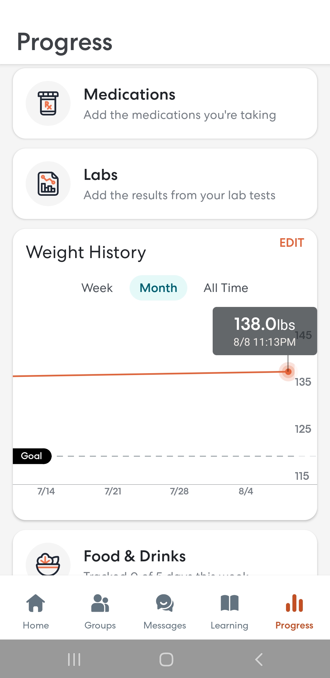Image resolution: width=330 pixels, height=678 pixels.
Task: Open the Messages chat bubble icon
Action: pyautogui.click(x=165, y=603)
